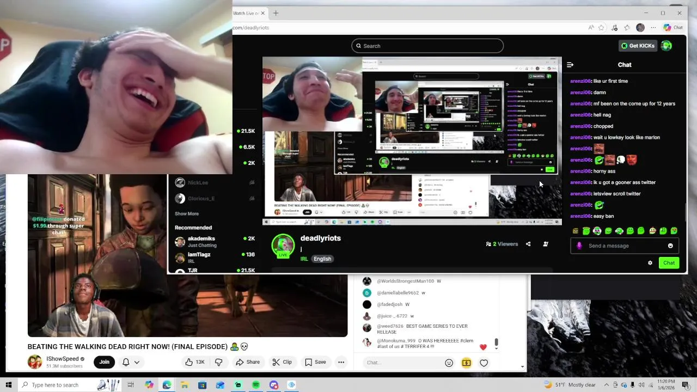This screenshot has width=697, height=392.
Task: Open the emoji picker in Kick message box
Action: [670, 246]
